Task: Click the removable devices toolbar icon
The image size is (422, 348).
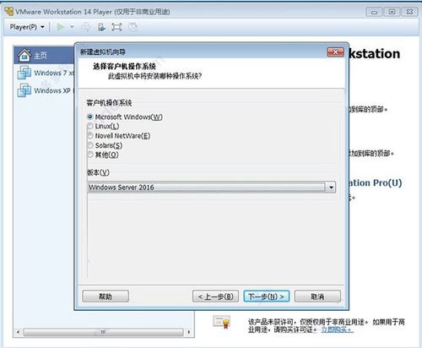Action: [x=101, y=27]
